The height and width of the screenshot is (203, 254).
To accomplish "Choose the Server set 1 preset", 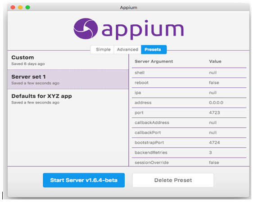I will [x=68, y=80].
